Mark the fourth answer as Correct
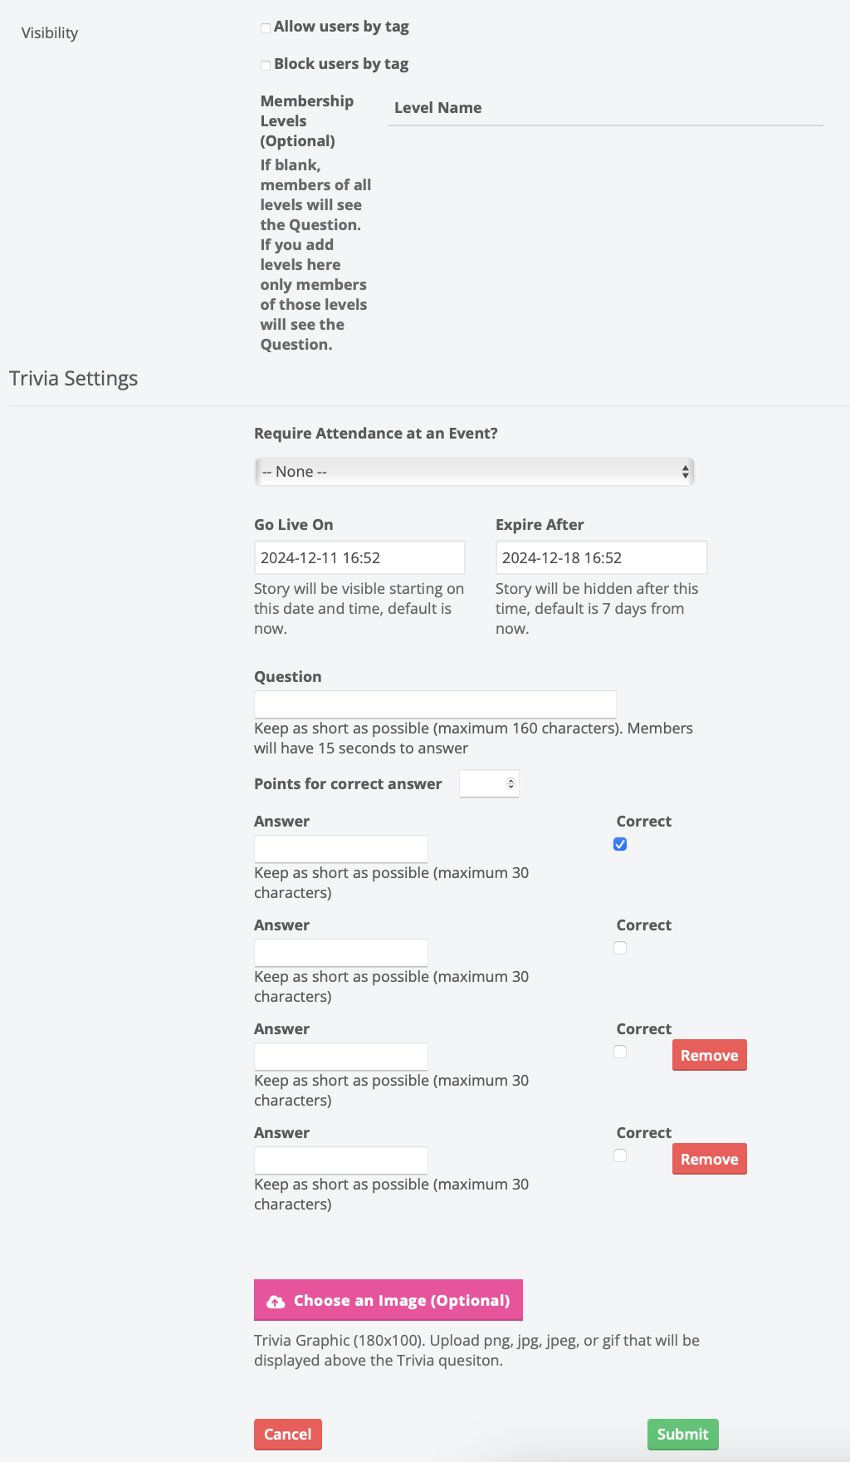 (x=620, y=1155)
